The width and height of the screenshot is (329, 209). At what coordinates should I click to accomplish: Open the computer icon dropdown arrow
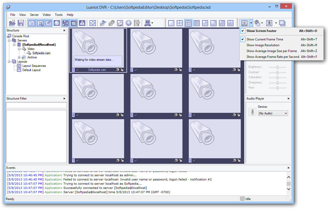pyautogui.click(x=152, y=23)
